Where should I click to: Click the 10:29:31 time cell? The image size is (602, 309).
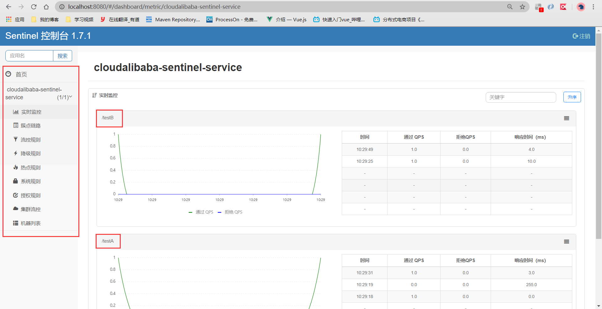pyautogui.click(x=365, y=273)
